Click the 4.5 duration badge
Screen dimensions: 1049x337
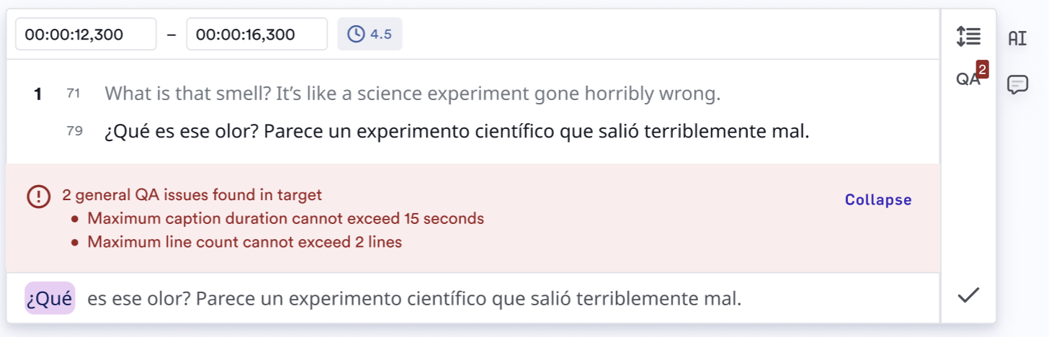370,34
